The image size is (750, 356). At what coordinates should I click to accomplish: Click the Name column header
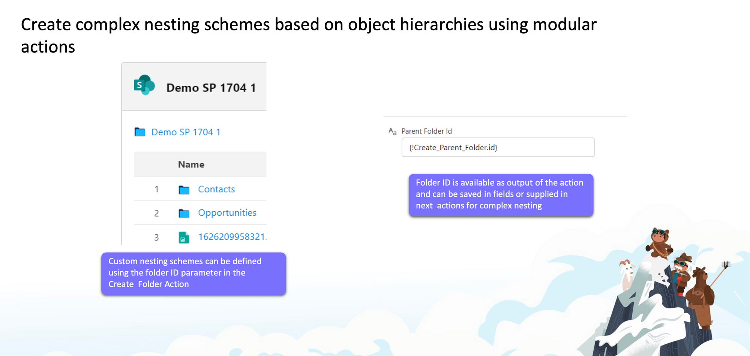click(x=191, y=164)
